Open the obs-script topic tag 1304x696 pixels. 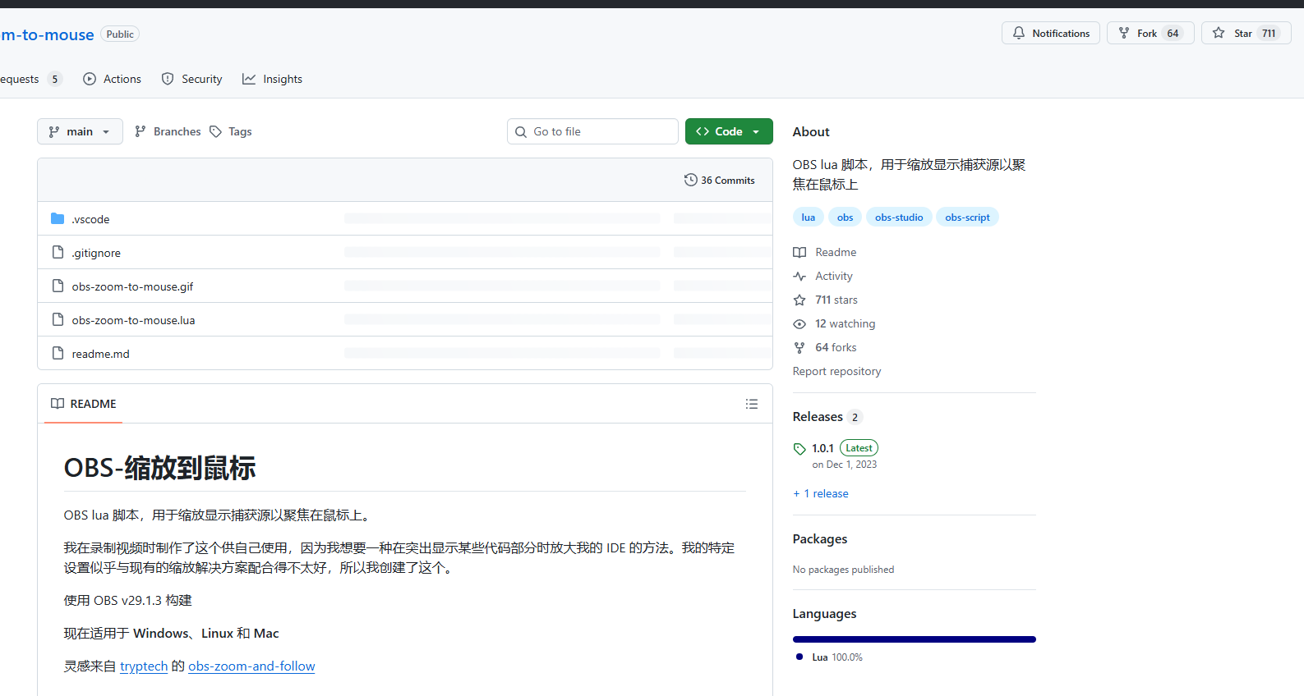tap(967, 217)
